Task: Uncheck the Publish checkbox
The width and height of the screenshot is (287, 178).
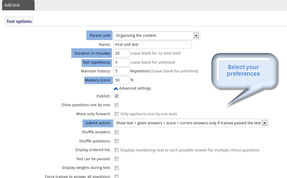Action: pyautogui.click(x=117, y=96)
